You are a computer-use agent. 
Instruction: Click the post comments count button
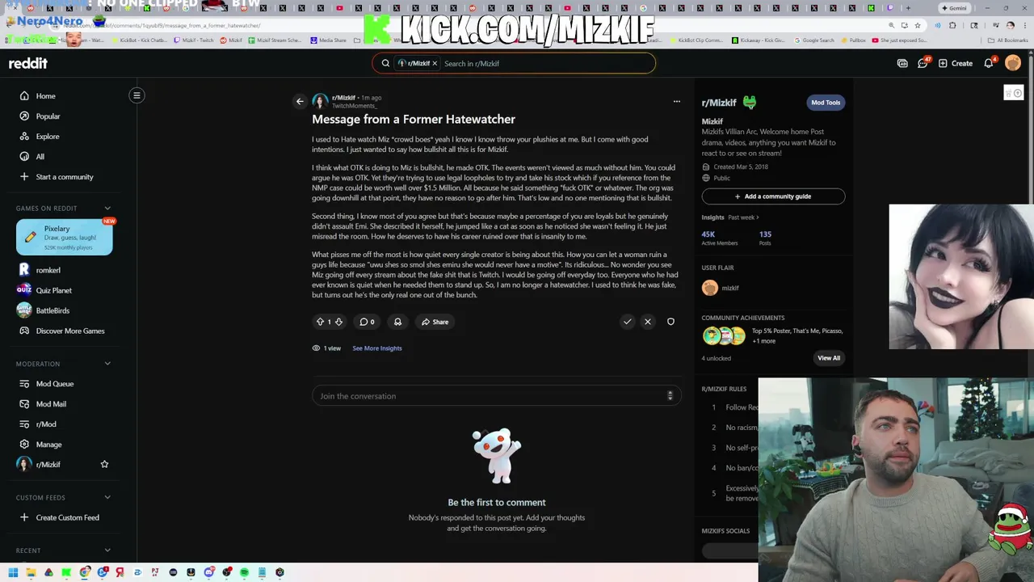point(367,322)
